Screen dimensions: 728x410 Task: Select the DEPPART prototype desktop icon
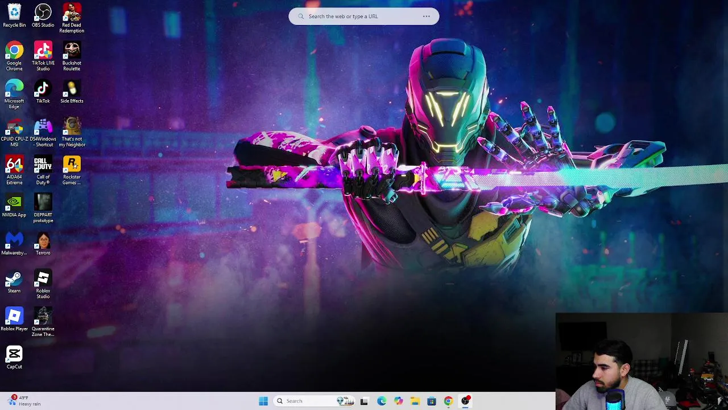[43, 208]
